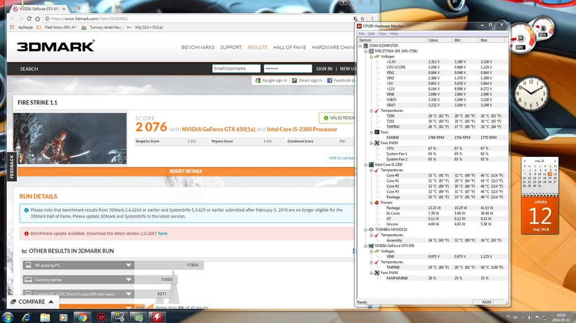Open the Windows Start menu
The width and height of the screenshot is (576, 323).
pyautogui.click(x=8, y=317)
